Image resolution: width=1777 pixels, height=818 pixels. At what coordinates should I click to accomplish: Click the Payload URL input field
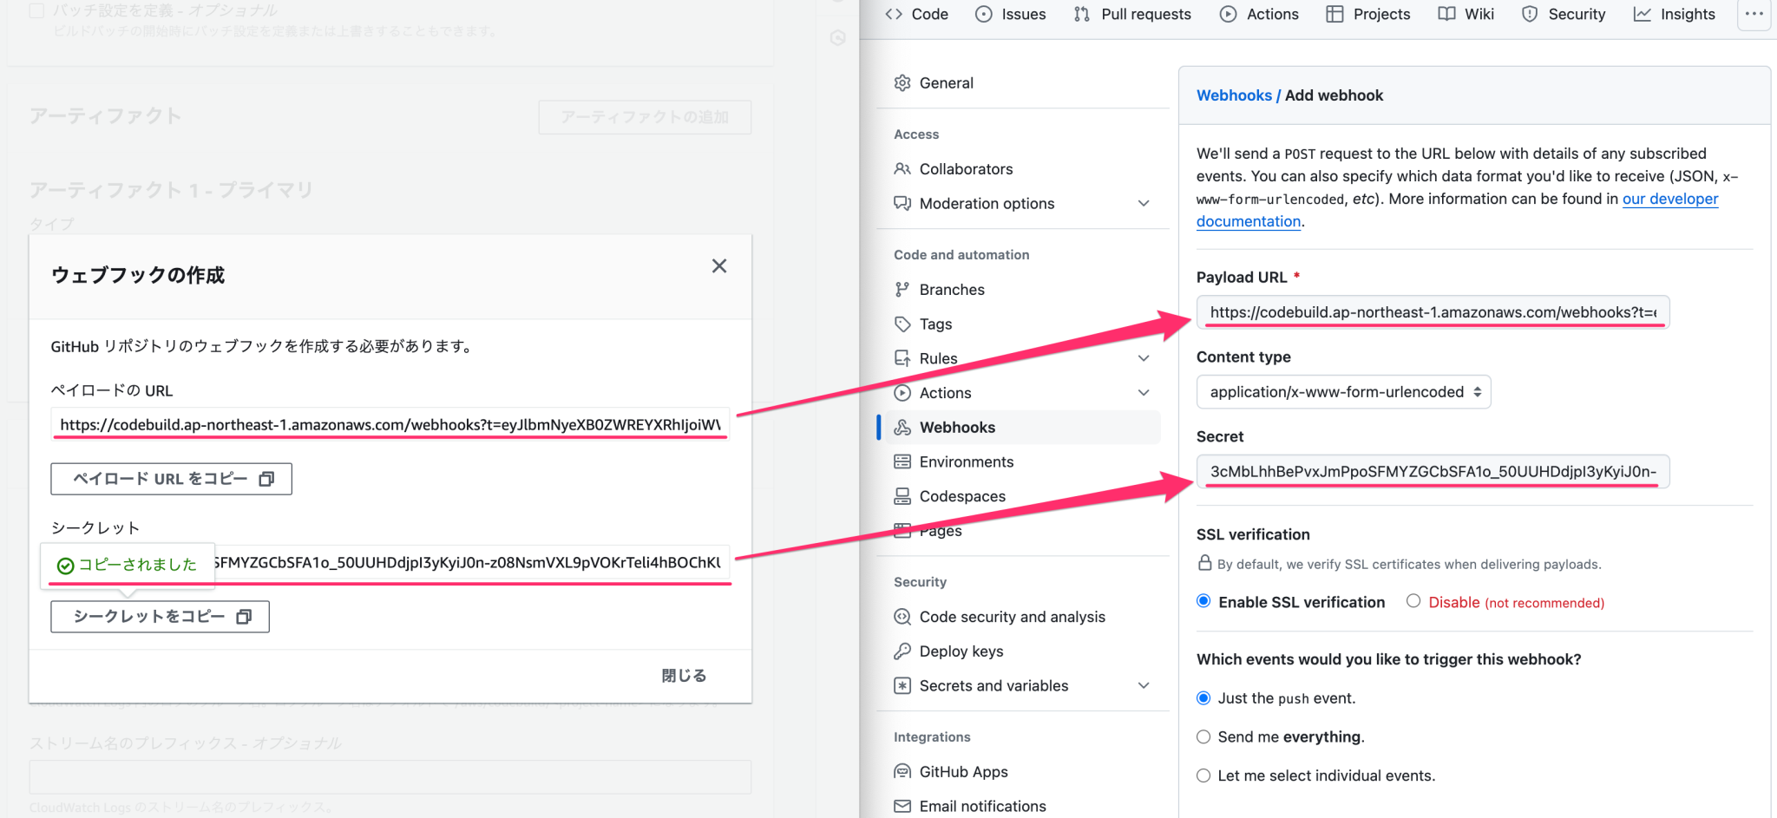click(x=1432, y=312)
